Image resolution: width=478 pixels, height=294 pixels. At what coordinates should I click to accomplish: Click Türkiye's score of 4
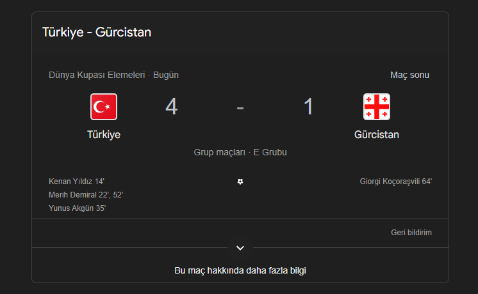[171, 107]
